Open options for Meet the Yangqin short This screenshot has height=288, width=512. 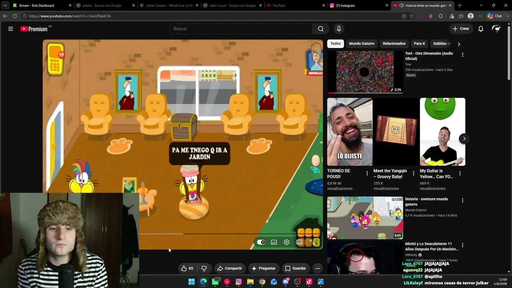click(x=414, y=174)
